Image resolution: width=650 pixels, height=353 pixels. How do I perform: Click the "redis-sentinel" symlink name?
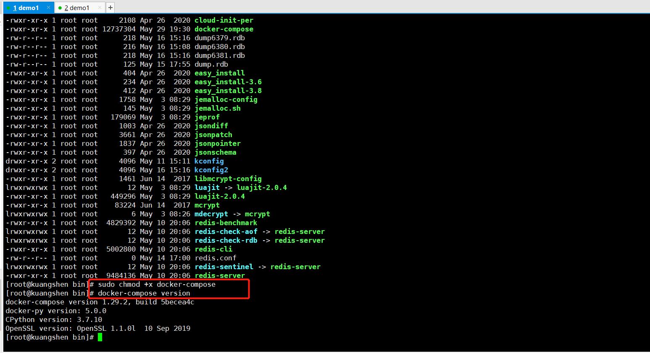[224, 267]
